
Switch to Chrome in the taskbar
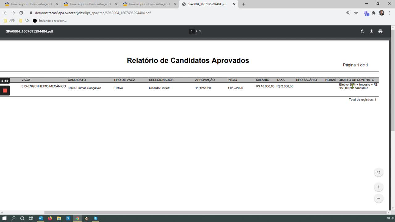77,218
